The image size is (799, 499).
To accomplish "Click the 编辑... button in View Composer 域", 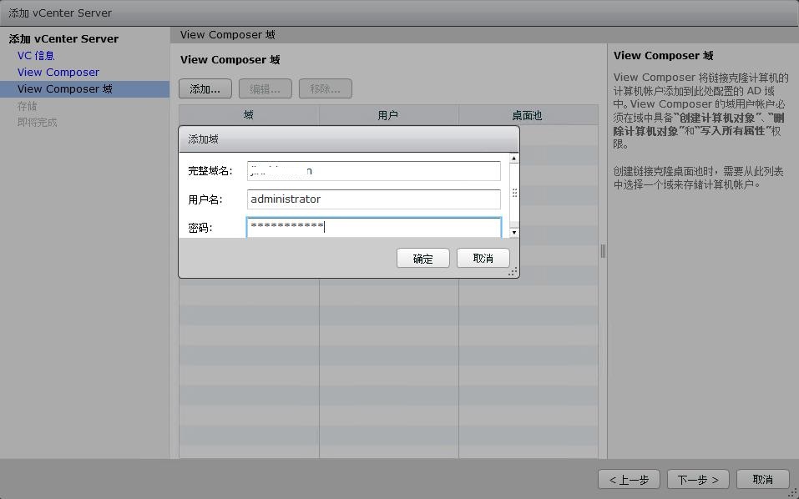I will tap(265, 88).
